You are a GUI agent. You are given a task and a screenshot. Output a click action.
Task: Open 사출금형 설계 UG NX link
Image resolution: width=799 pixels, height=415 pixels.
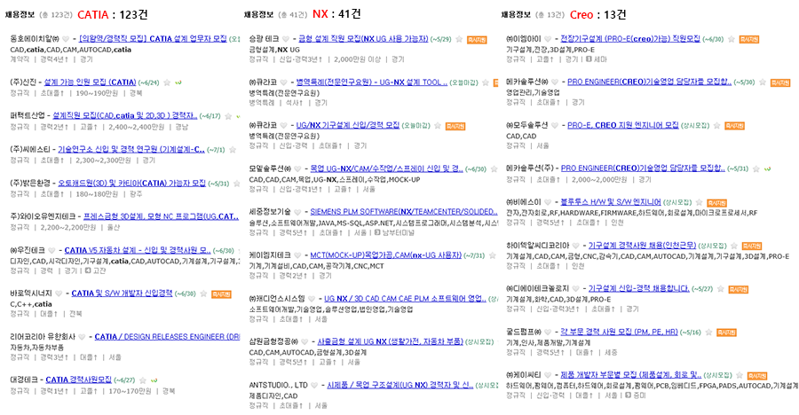[x=391, y=341]
